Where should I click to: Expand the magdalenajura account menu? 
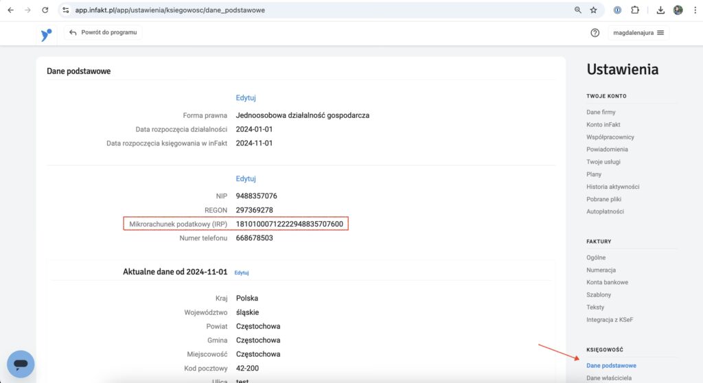tap(638, 33)
